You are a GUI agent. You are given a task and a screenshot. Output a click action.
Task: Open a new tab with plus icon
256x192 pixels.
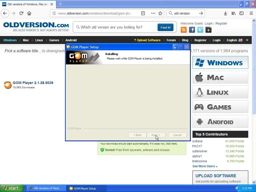60,4
